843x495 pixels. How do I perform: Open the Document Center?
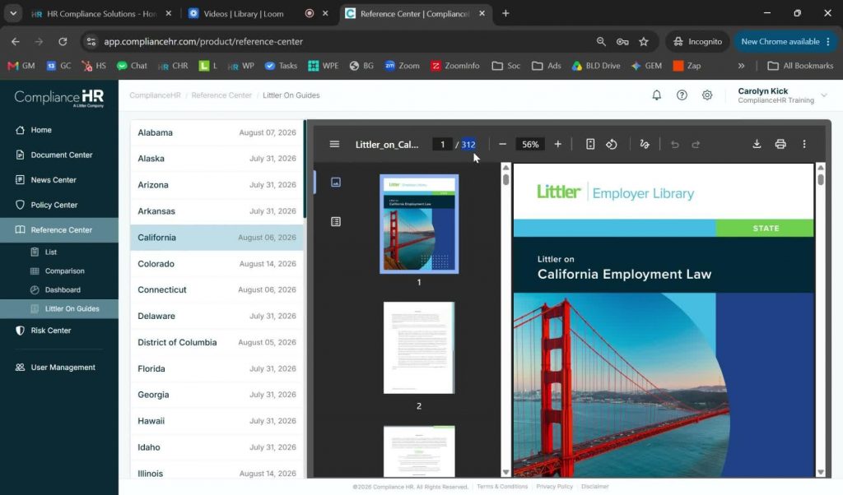click(x=59, y=155)
